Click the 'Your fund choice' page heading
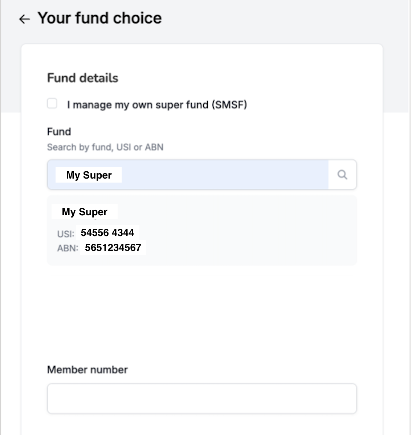411x435 pixels. pos(100,18)
